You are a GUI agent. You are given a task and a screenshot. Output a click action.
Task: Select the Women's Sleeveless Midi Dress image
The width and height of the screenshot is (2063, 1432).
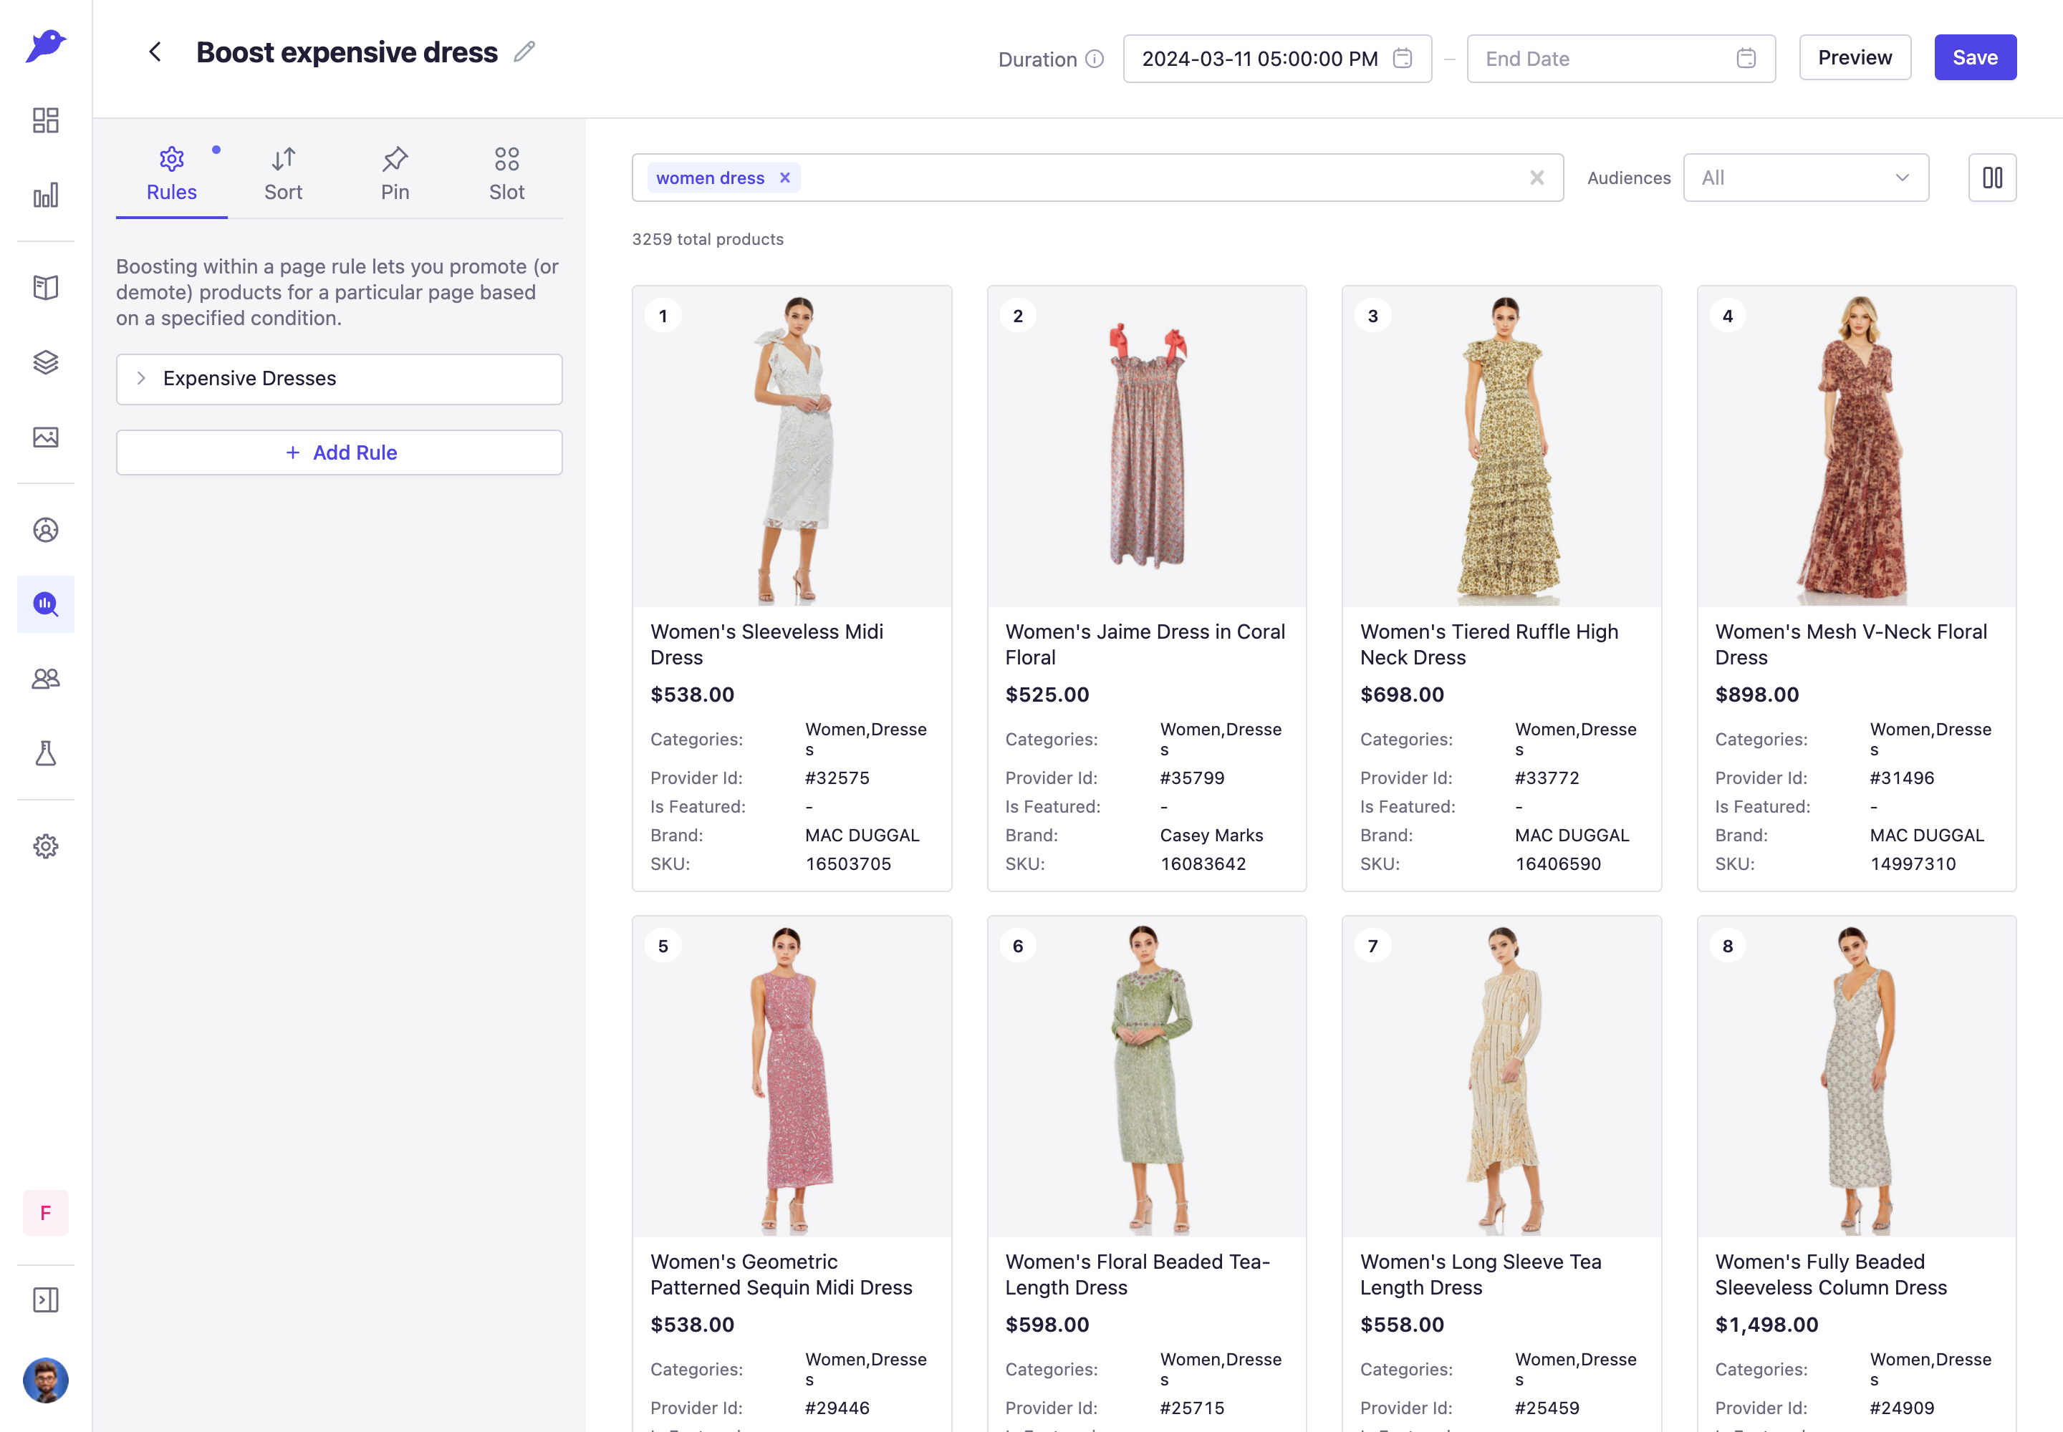pyautogui.click(x=792, y=447)
